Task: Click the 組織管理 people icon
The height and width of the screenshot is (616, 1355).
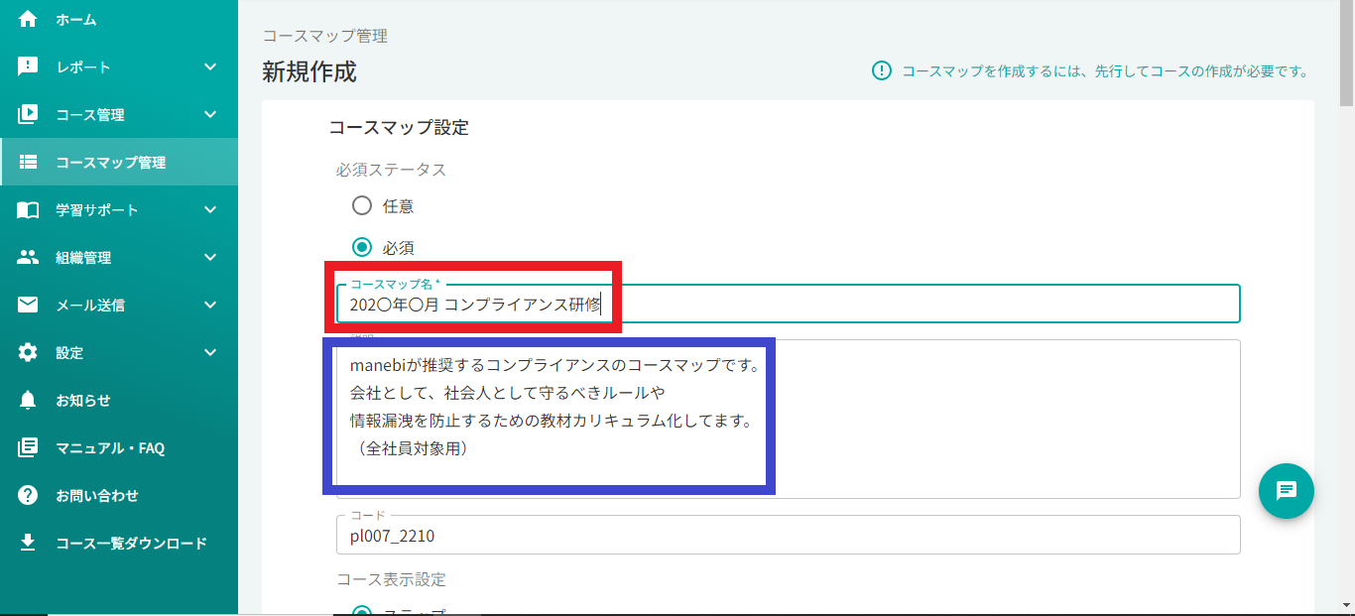Action: pyautogui.click(x=28, y=257)
